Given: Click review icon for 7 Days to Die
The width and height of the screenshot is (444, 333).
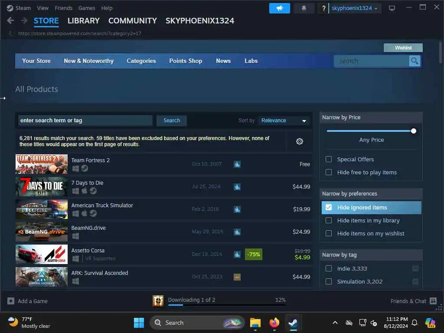Looking at the screenshot, I should tap(237, 186).
